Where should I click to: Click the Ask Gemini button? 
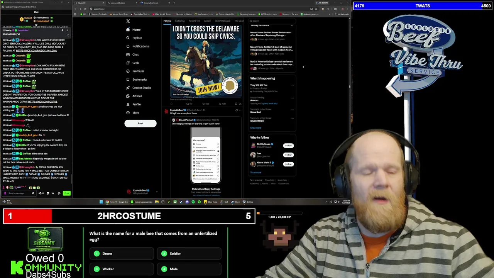pos(323,3)
